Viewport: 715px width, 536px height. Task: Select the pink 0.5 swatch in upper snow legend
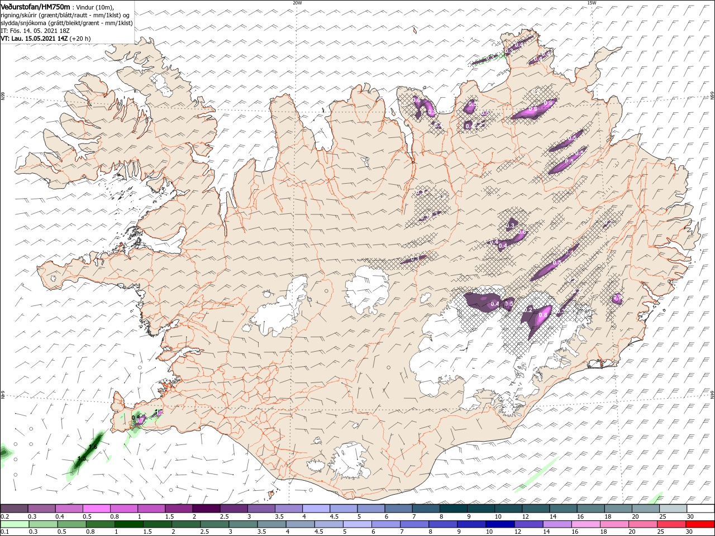pos(96,509)
